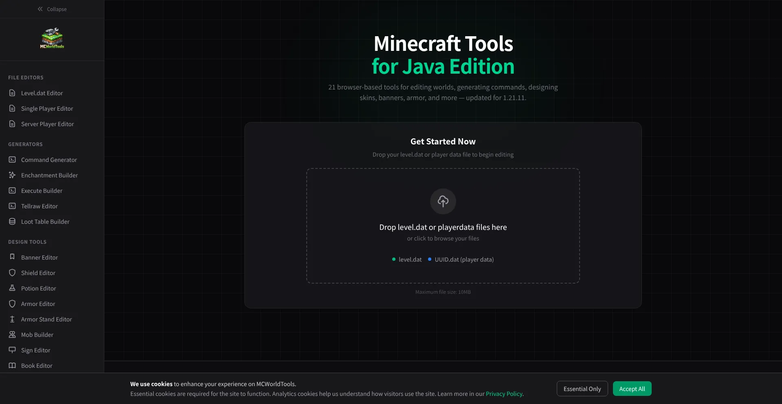The height and width of the screenshot is (404, 782).
Task: Click the "GENERATORS" section header
Action: click(25, 144)
